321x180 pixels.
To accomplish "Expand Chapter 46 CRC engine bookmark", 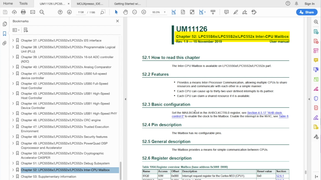I will [13, 120].
